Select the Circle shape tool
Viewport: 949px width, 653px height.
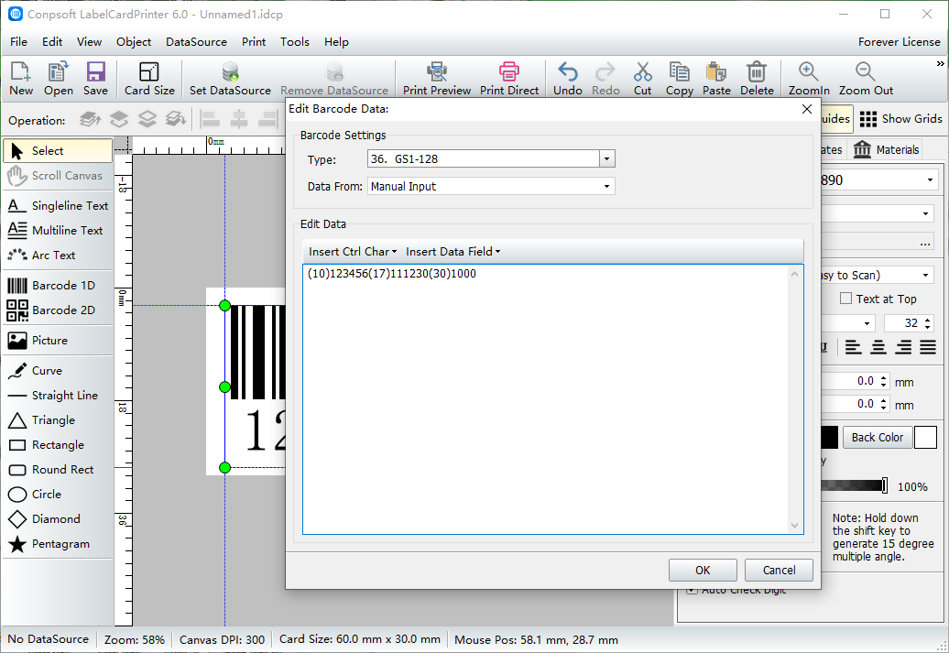58,495
